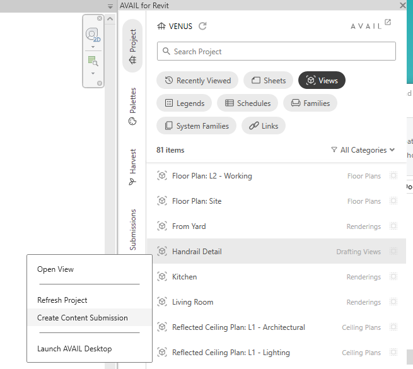Toggle the selection box for Handrail Detail
413x369 pixels.
(393, 251)
